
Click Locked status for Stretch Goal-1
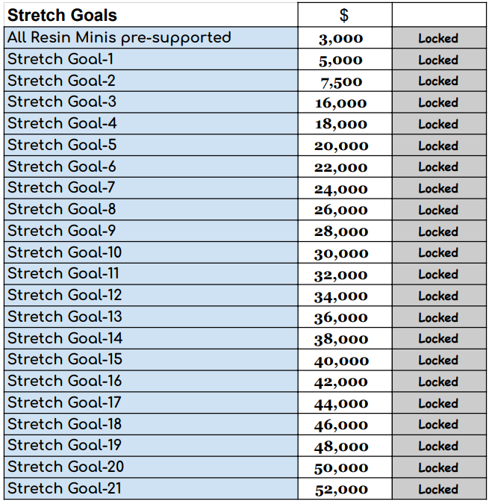point(438,60)
